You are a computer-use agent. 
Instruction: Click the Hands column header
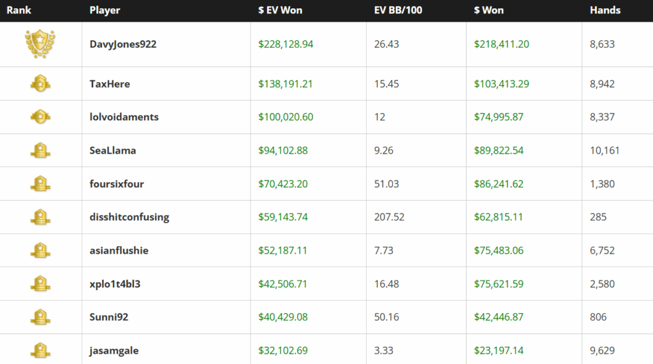(605, 10)
